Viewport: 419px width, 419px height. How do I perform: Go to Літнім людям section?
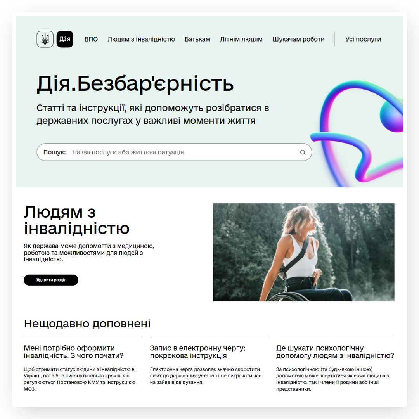[241, 39]
